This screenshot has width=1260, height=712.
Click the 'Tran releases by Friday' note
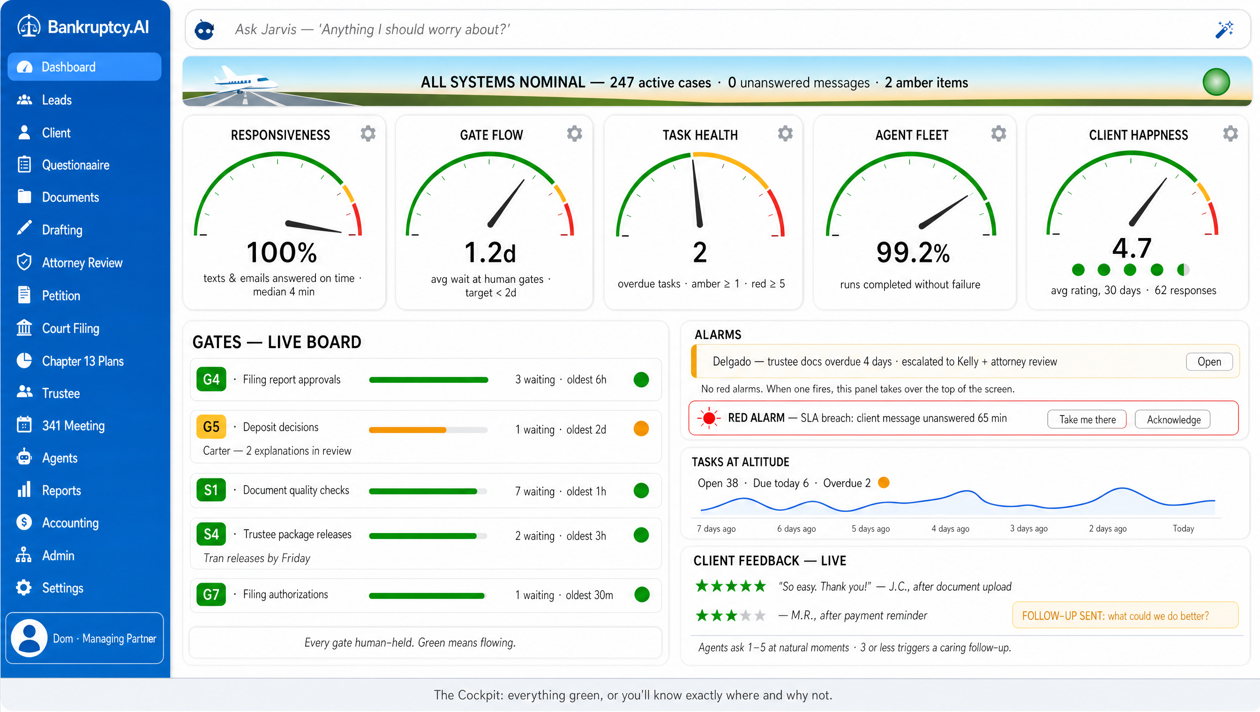tap(256, 558)
